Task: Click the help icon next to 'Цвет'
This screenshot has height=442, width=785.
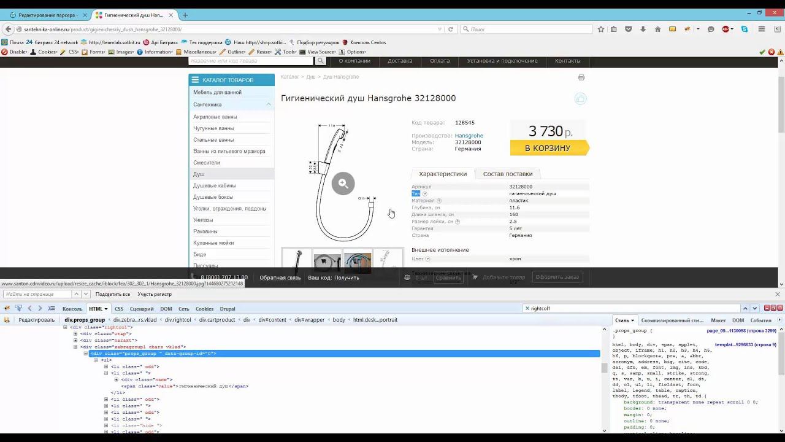Action: click(427, 259)
